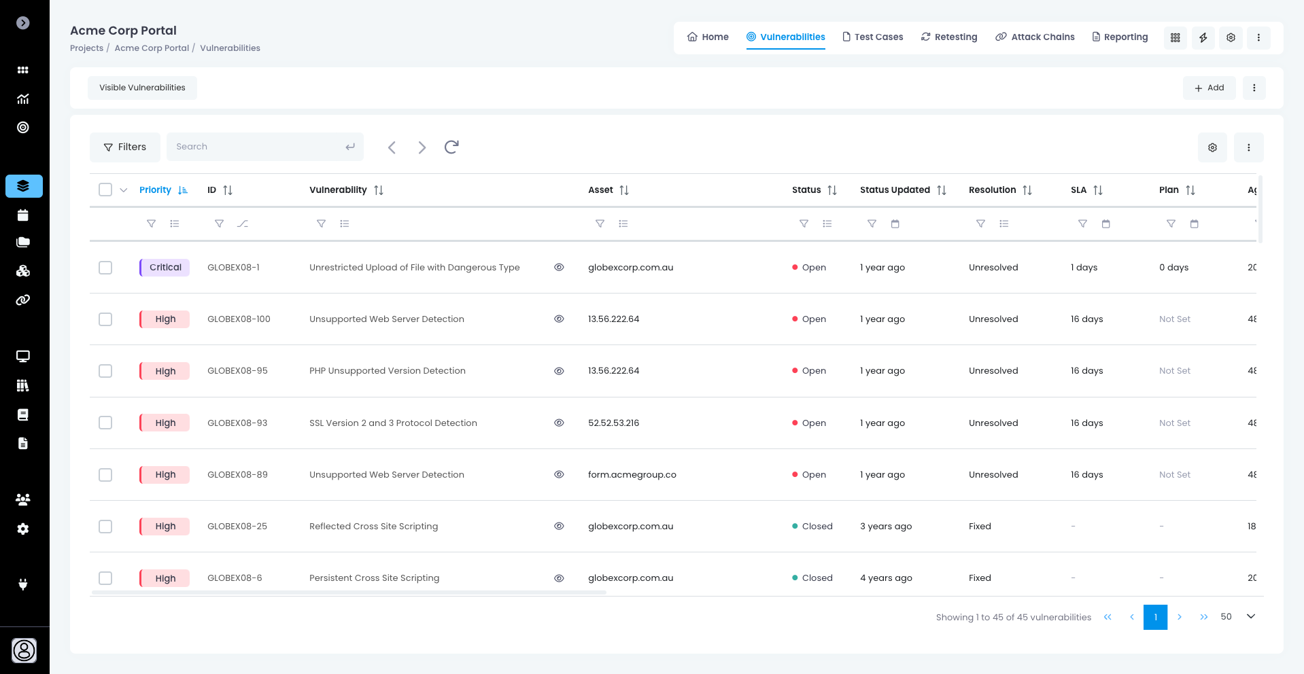
Task: Toggle the eye icon for GLOBEX08-25
Action: pyautogui.click(x=559, y=526)
